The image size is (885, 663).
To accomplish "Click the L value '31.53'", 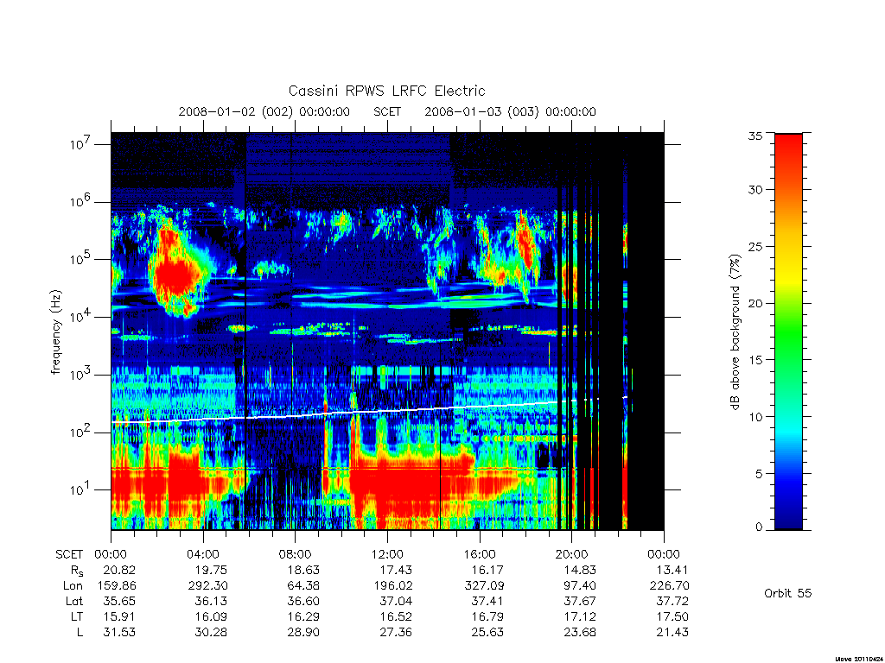I will click(x=119, y=633).
